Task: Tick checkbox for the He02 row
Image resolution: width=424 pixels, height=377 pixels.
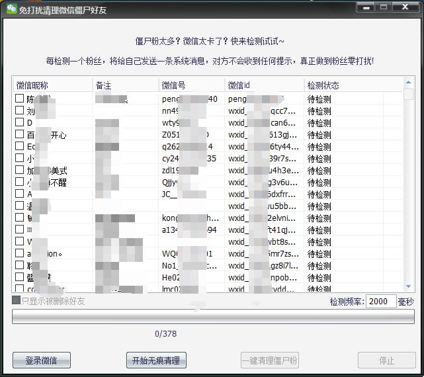Action: (x=19, y=277)
